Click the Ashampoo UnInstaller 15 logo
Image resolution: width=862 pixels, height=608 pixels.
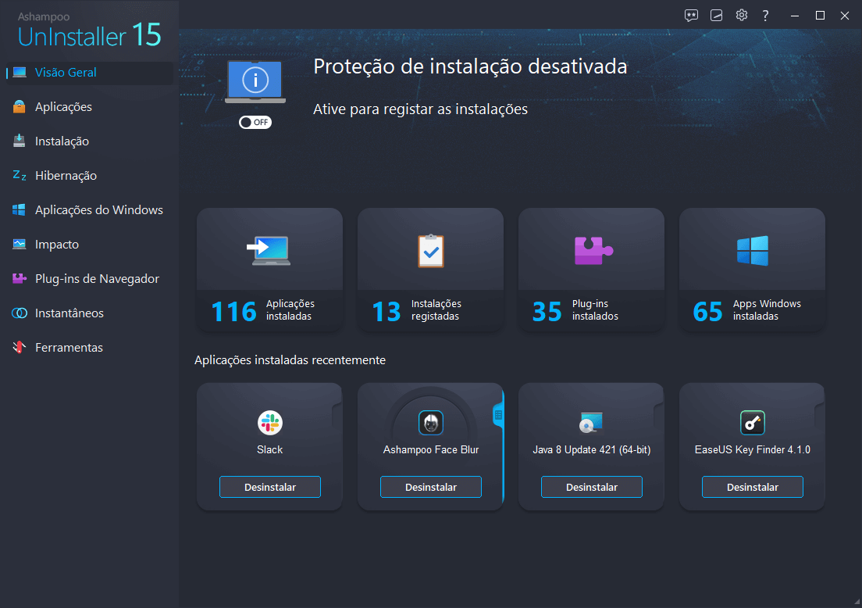(x=89, y=30)
